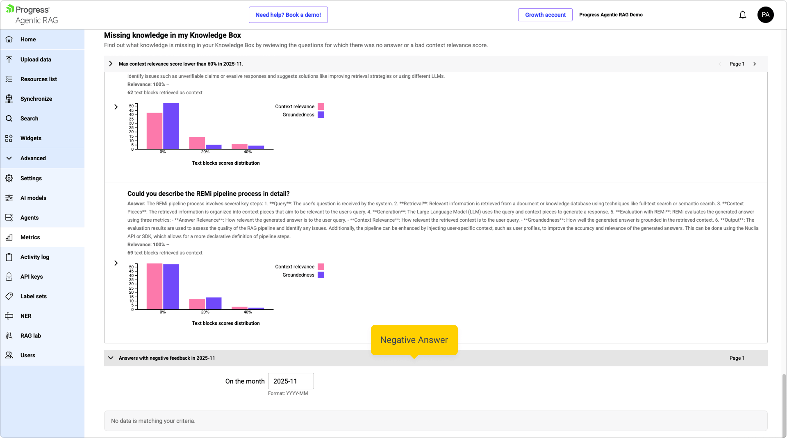Image resolution: width=787 pixels, height=438 pixels.
Task: Open RAG lab via its icon
Action: [x=9, y=336]
